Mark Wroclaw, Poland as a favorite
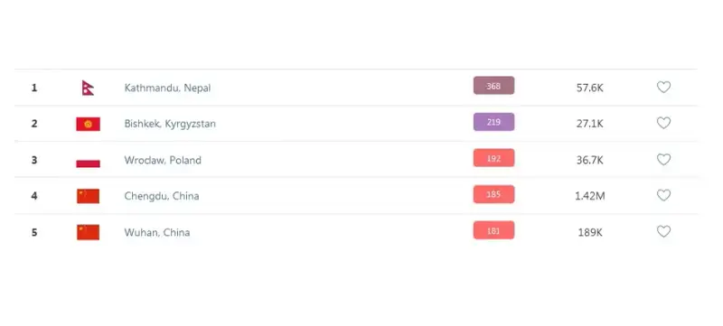This screenshot has width=723, height=326. [663, 159]
